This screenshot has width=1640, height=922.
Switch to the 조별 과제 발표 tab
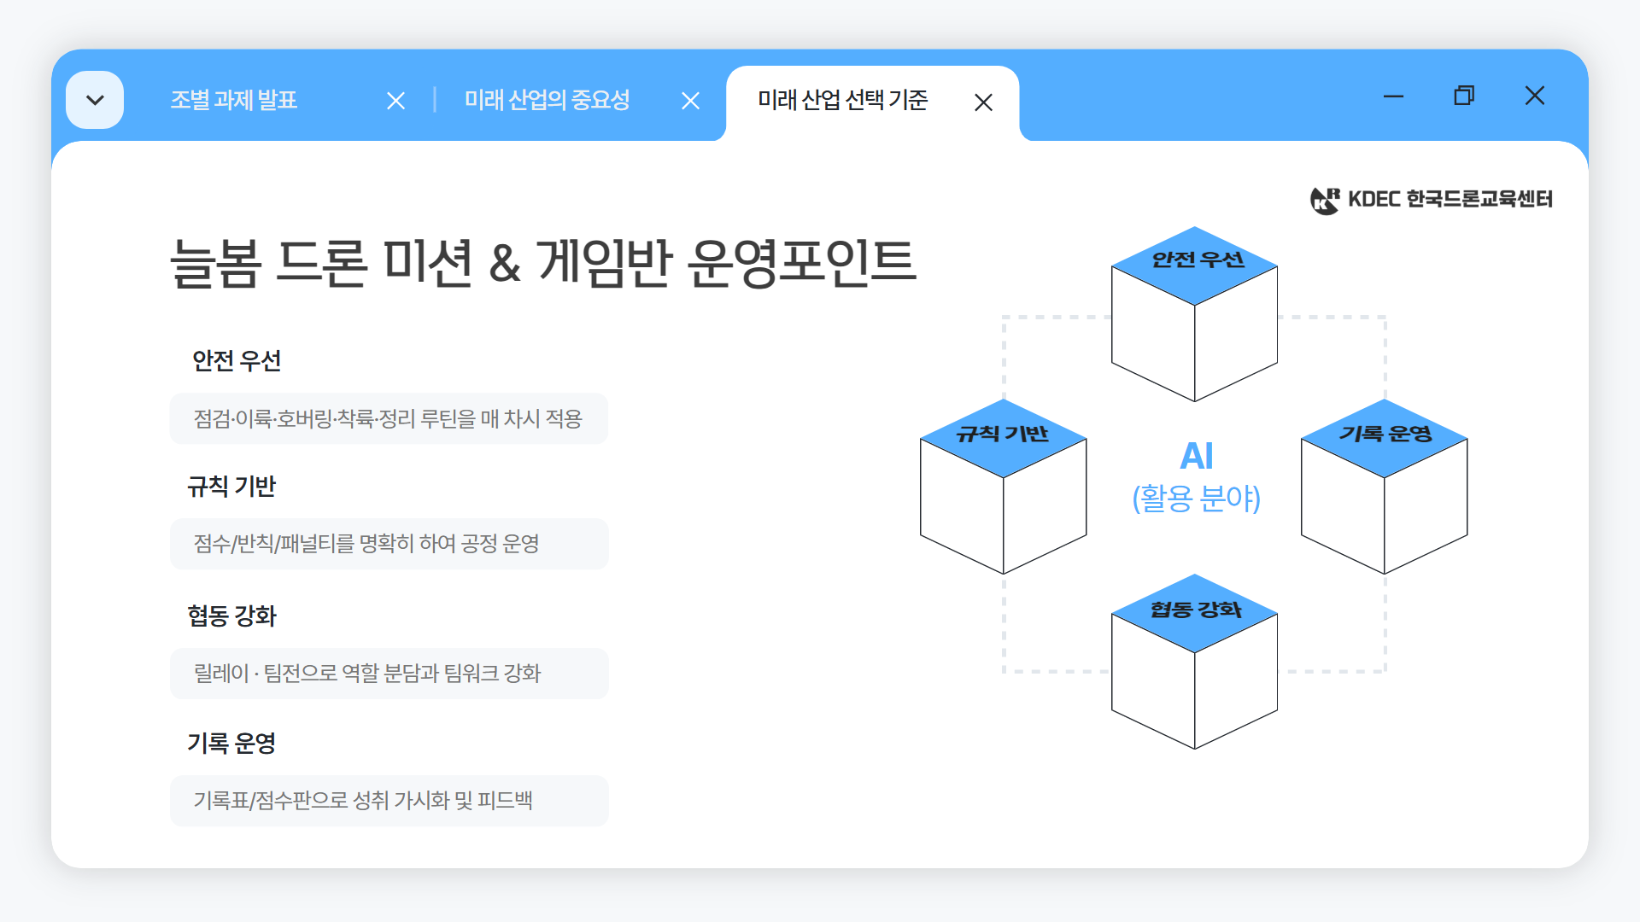(x=235, y=100)
